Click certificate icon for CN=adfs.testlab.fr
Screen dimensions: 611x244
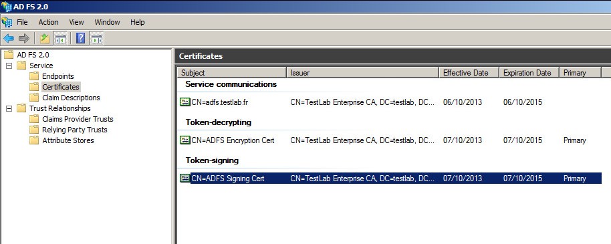click(185, 102)
